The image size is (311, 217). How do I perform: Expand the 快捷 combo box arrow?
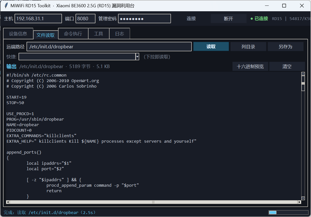[x=137, y=57]
